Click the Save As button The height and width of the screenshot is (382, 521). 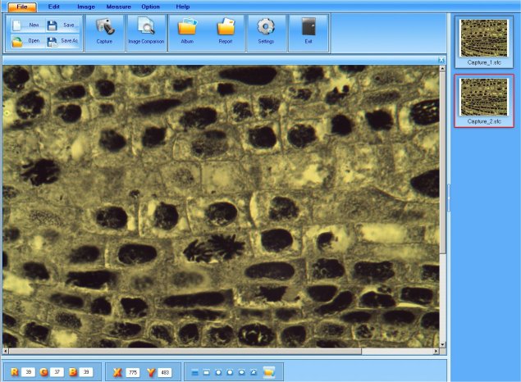(62, 41)
